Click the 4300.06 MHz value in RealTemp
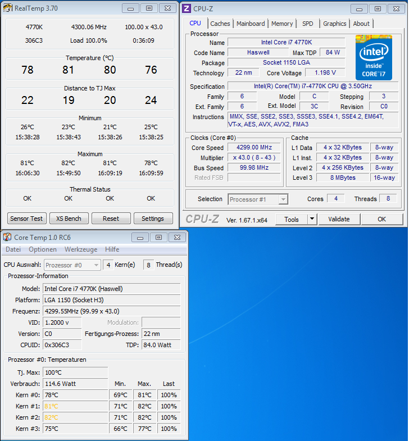This screenshot has width=409, height=441. (89, 27)
